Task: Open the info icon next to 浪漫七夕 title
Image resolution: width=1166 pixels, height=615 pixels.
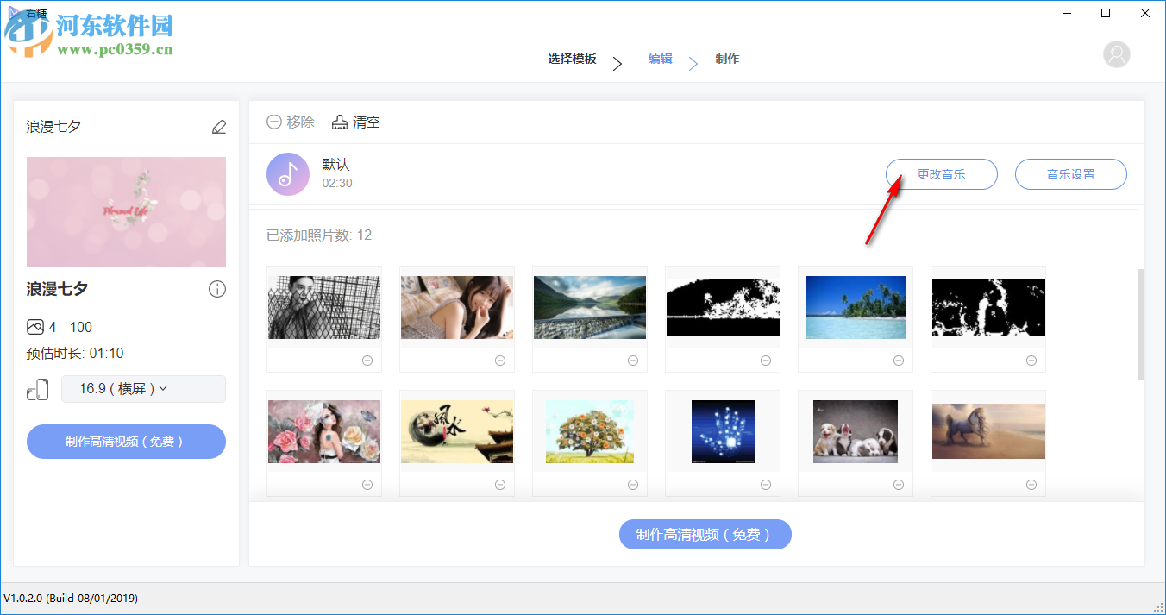Action: tap(217, 289)
